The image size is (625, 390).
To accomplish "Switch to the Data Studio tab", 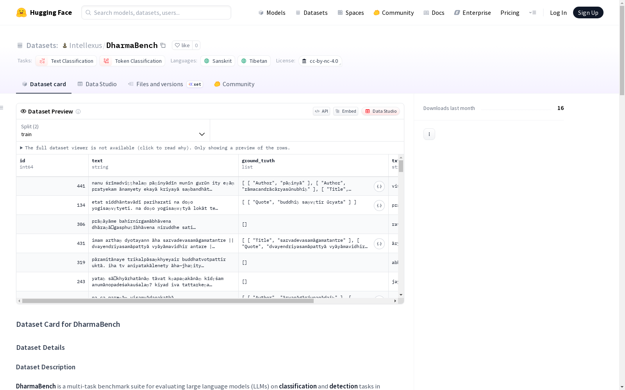I will pyautogui.click(x=97, y=84).
